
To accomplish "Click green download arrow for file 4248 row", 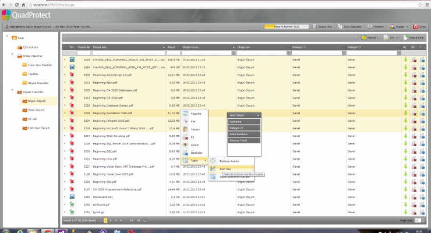I will point(405,59).
